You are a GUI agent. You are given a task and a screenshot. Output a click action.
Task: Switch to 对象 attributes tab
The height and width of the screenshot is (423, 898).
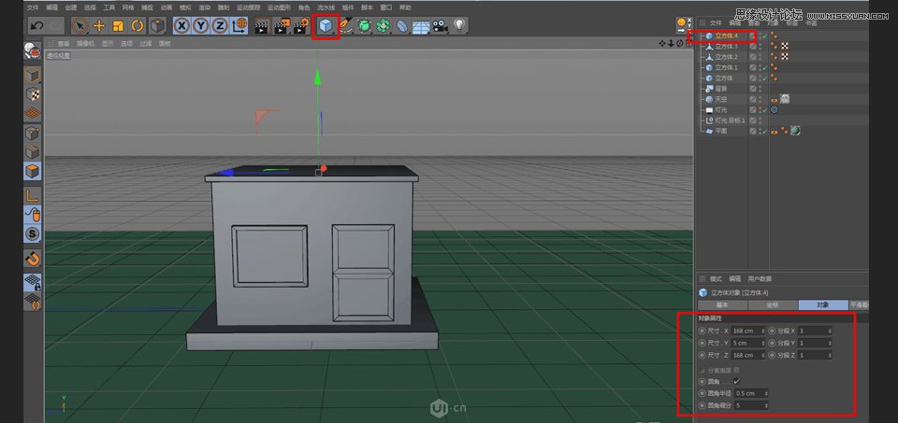pyautogui.click(x=822, y=305)
